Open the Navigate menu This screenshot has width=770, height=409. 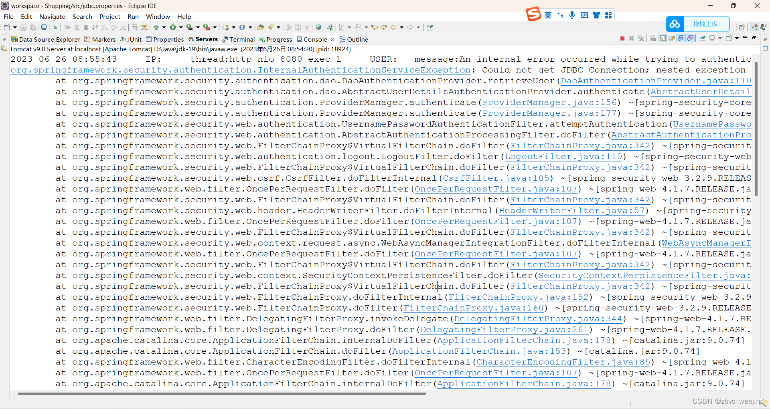(52, 16)
